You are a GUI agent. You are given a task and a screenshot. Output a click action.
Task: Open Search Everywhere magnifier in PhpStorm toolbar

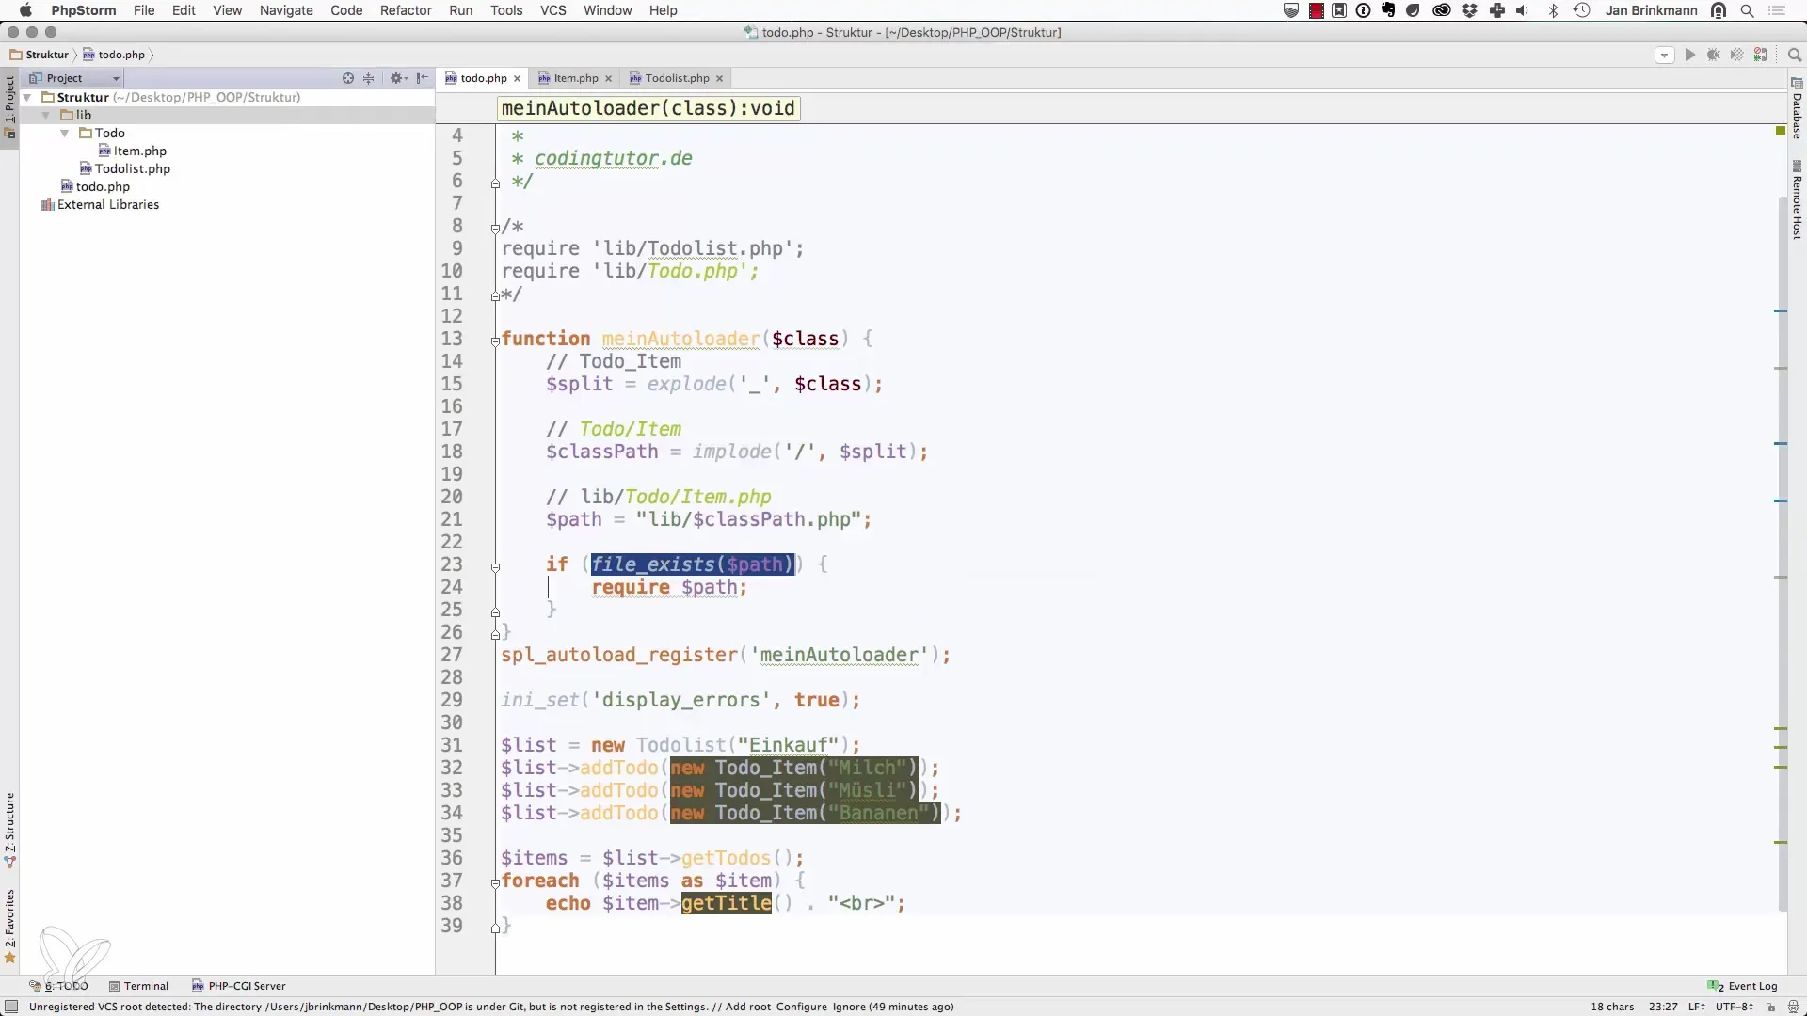coord(1794,56)
